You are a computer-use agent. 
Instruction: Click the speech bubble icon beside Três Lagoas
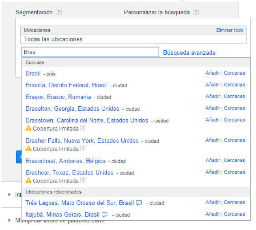tap(139, 203)
